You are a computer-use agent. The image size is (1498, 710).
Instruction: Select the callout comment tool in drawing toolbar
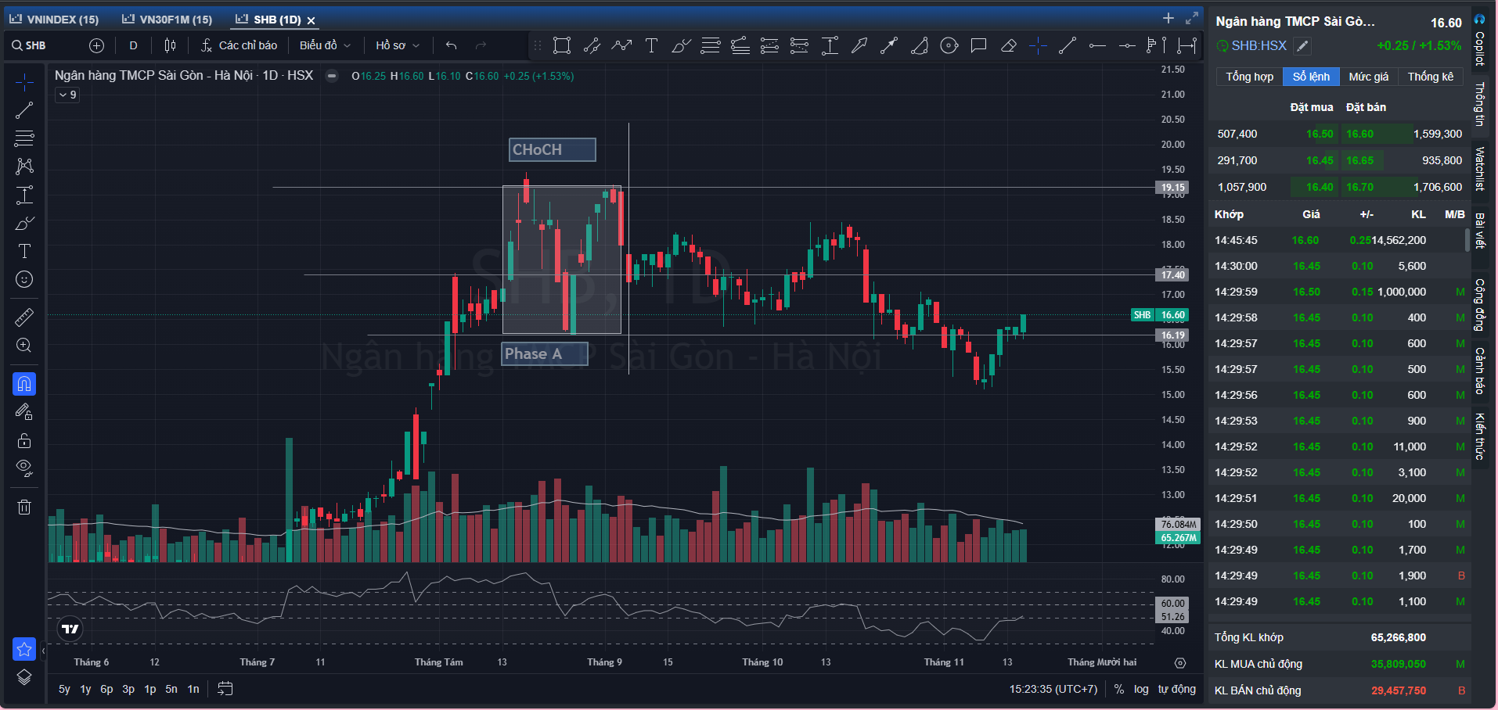click(x=978, y=45)
